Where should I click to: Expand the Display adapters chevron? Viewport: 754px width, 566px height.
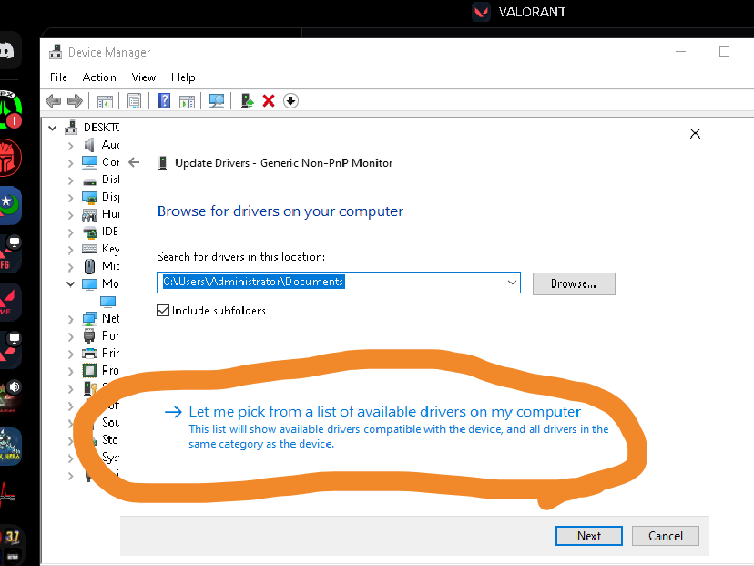[71, 198]
